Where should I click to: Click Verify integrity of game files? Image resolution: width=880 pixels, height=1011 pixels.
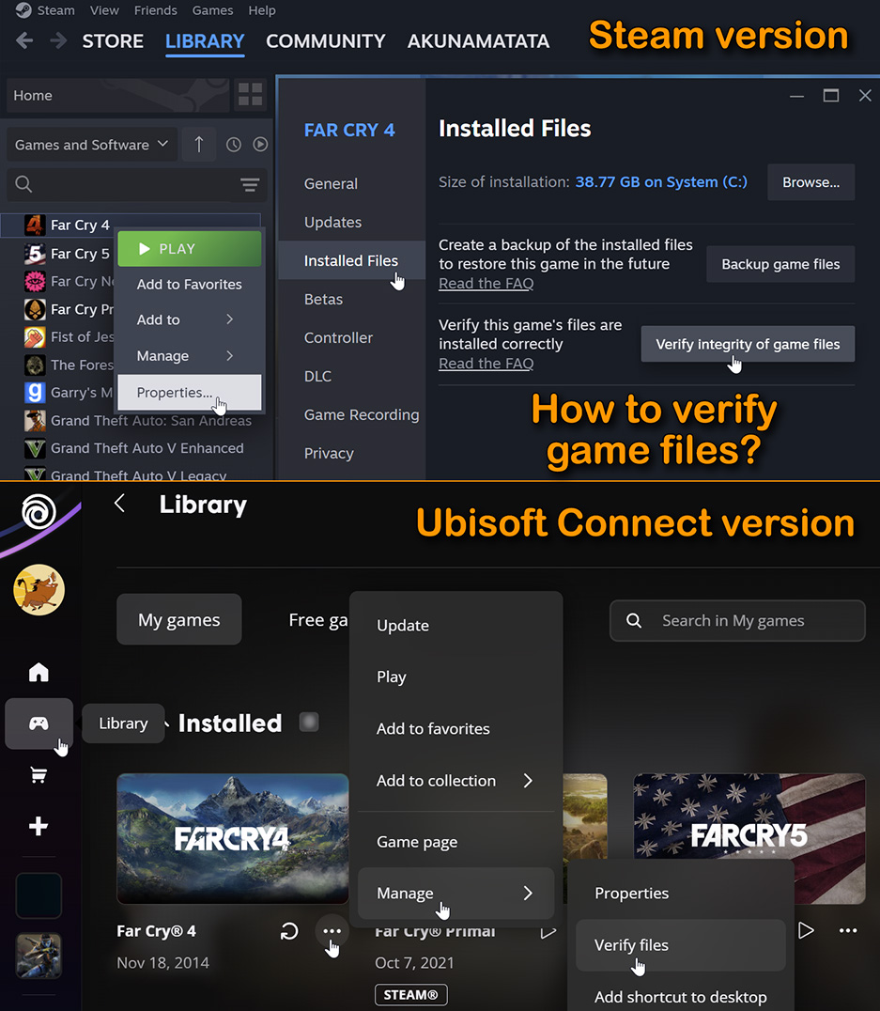click(748, 344)
